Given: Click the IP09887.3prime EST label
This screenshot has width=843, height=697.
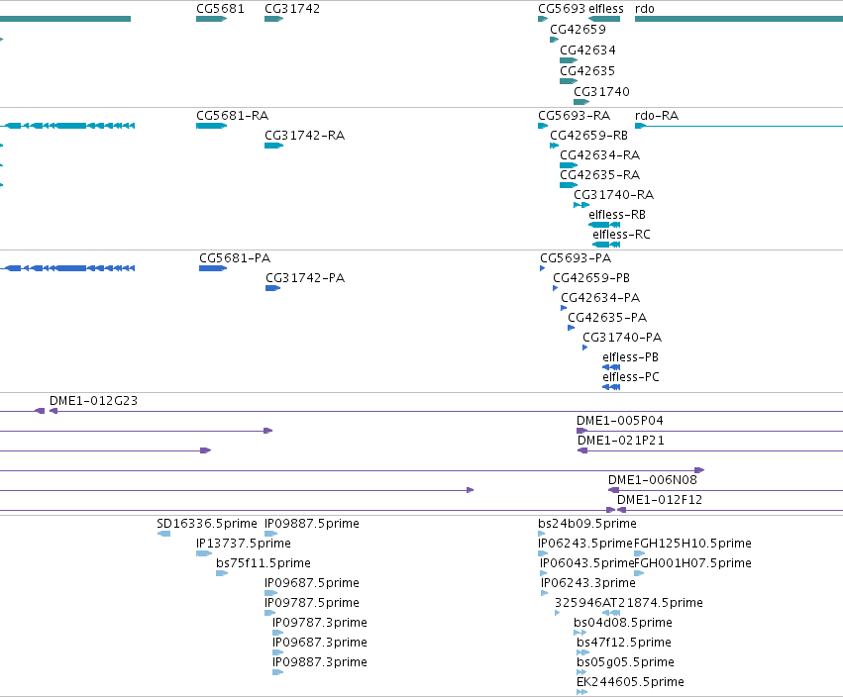Looking at the screenshot, I should 320,663.
